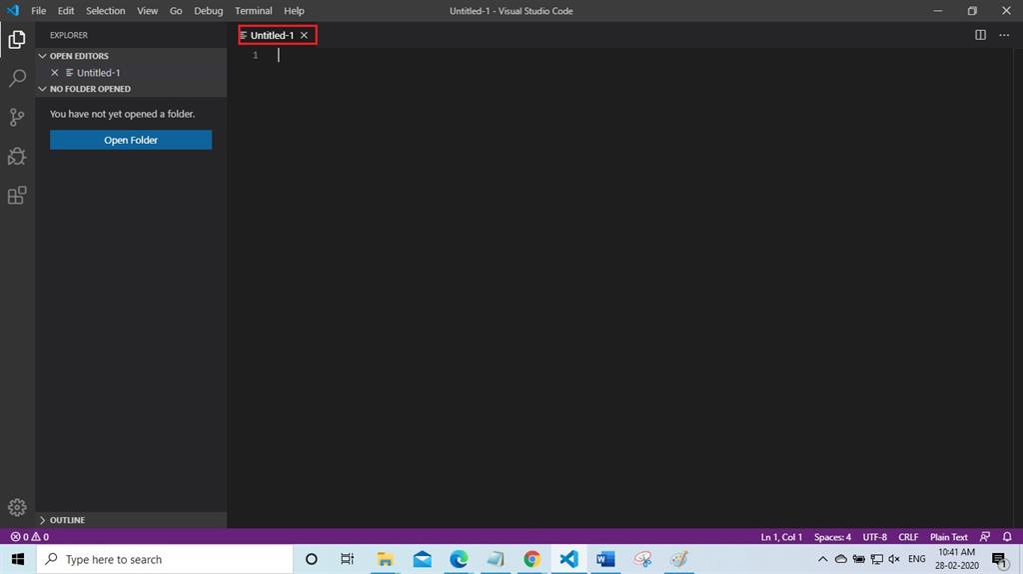Open the Paint taskbar icon
The image size is (1023, 574).
[679, 559]
